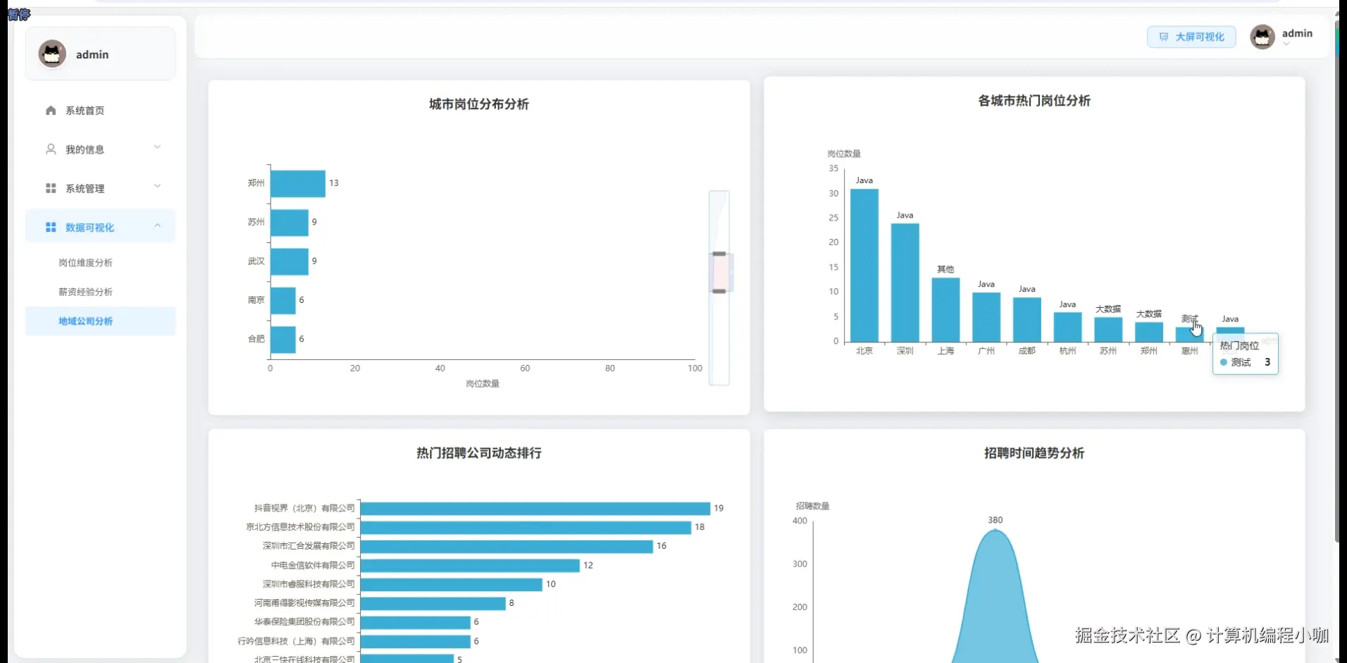Click the 南京 axis label
The width and height of the screenshot is (1347, 663).
tap(256, 300)
